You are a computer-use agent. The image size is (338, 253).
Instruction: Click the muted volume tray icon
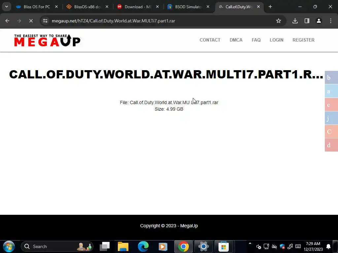tap(259, 246)
